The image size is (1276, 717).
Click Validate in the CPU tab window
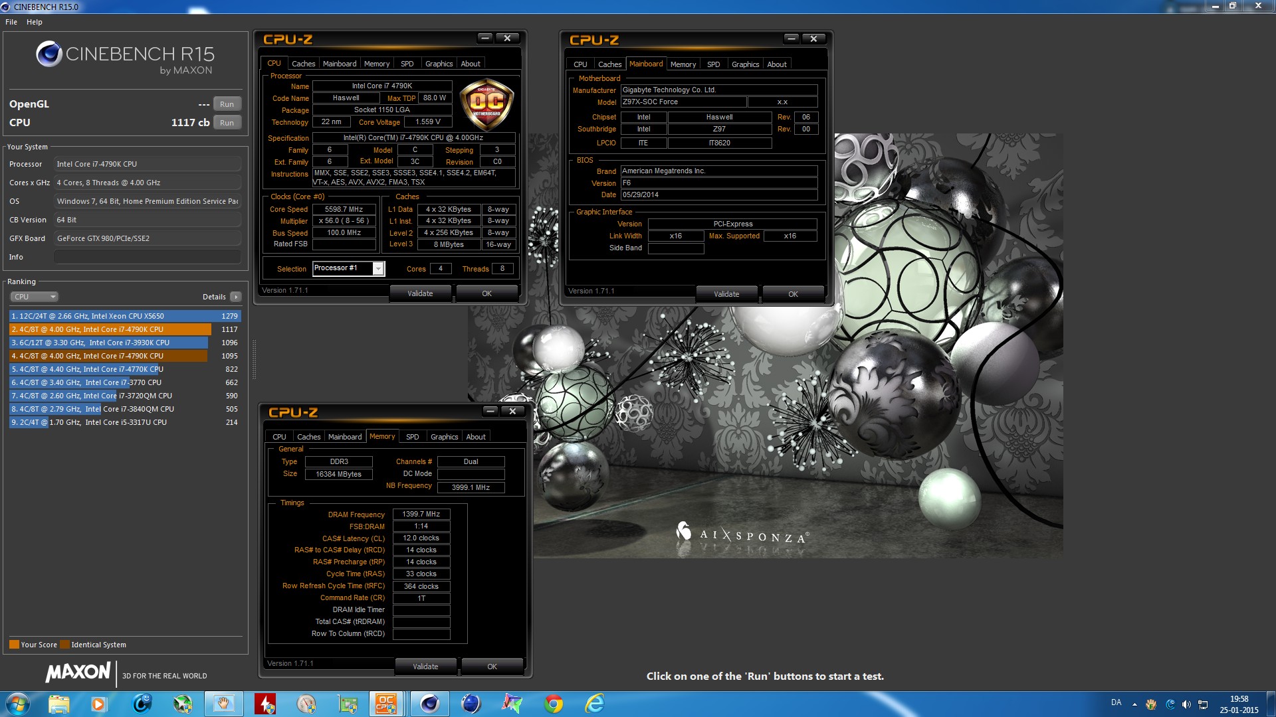[x=420, y=293]
